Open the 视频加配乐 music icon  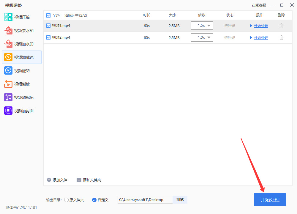tap(8, 97)
